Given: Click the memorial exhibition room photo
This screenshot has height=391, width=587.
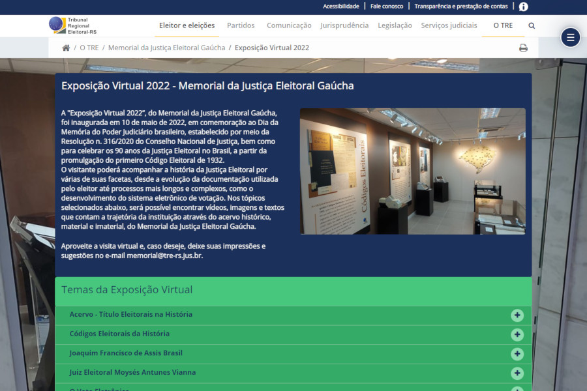Looking at the screenshot, I should pyautogui.click(x=413, y=171).
